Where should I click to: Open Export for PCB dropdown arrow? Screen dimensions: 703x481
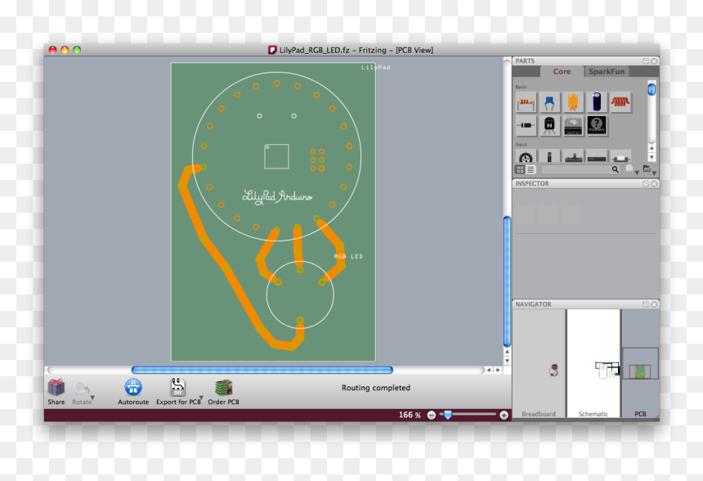tap(201, 398)
